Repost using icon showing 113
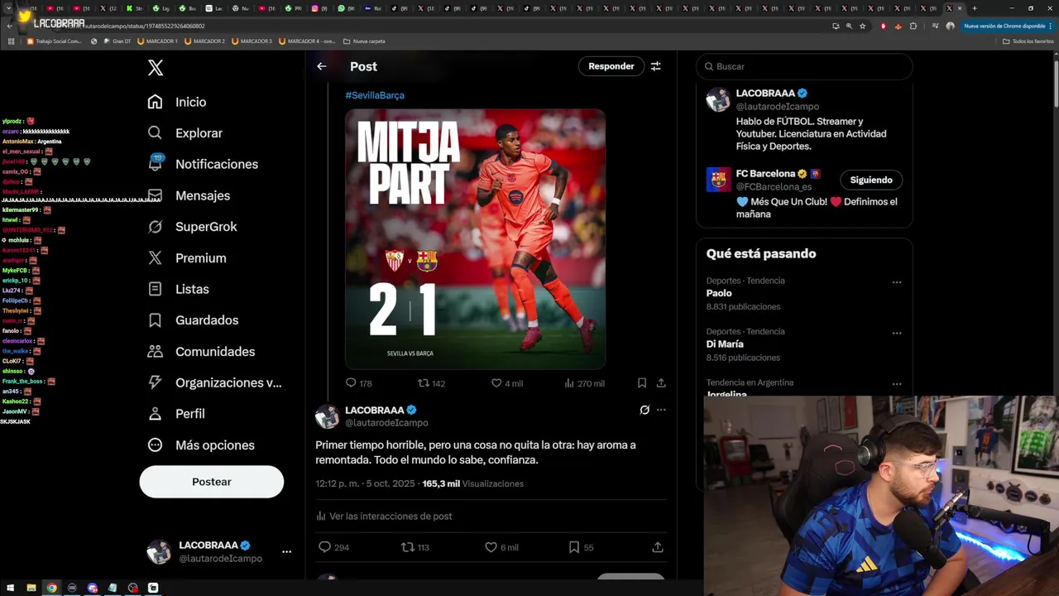This screenshot has height=596, width=1059. click(407, 547)
